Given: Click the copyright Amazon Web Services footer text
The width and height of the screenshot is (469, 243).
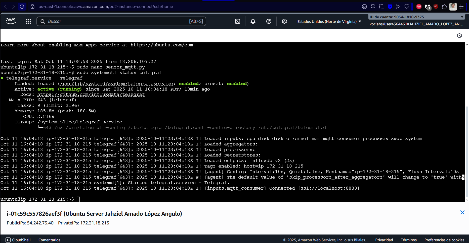Looking at the screenshot, I should pos(324,240).
